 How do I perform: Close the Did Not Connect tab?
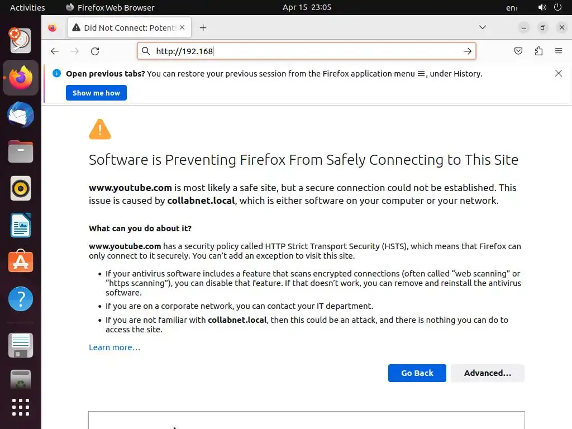182,27
